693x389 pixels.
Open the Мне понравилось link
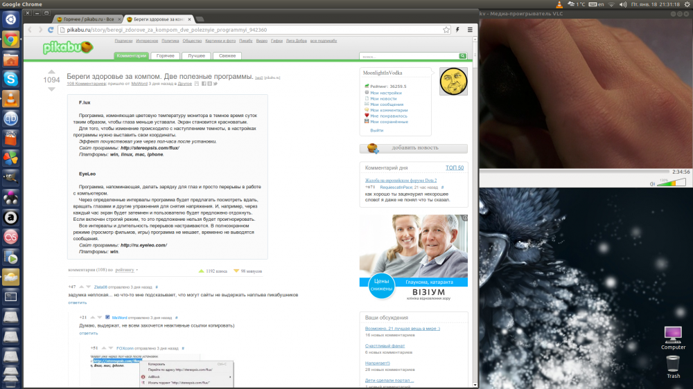click(x=389, y=116)
